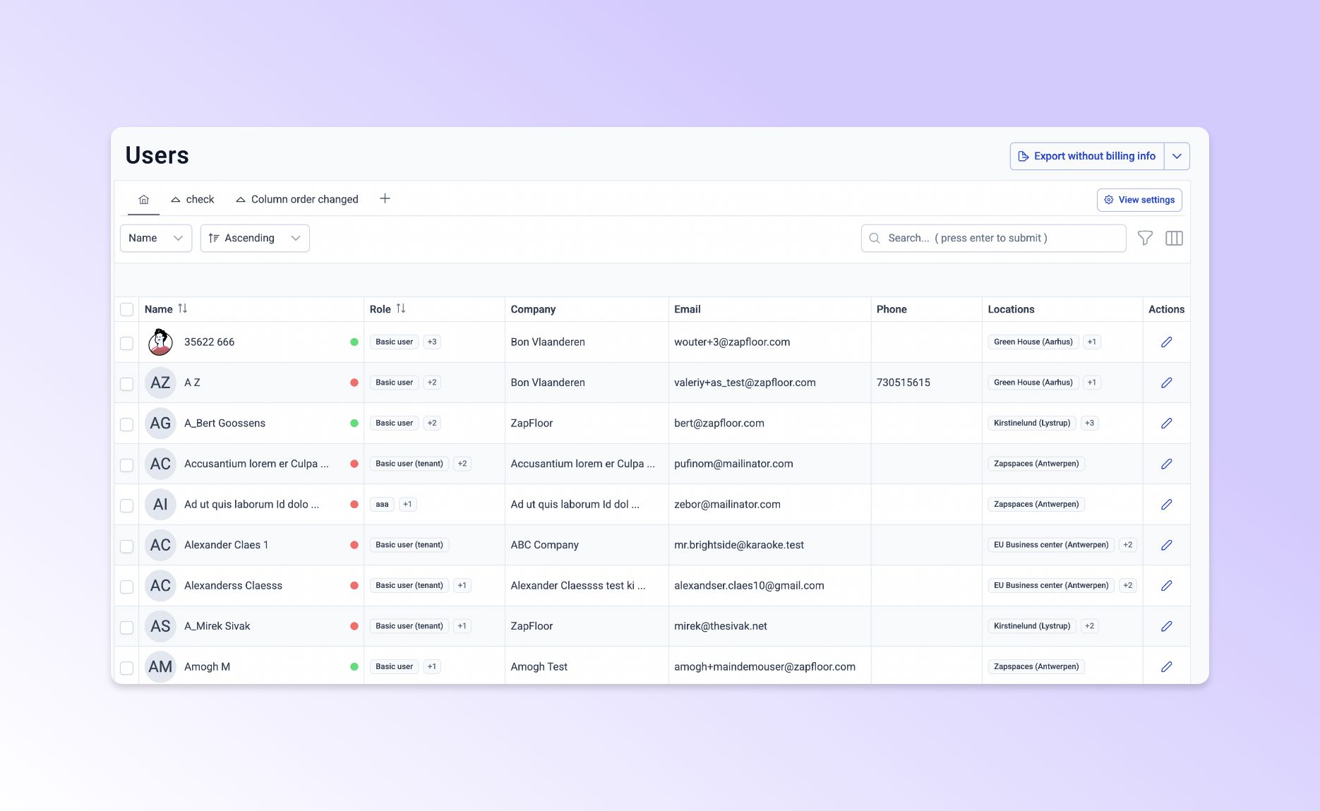1320x811 pixels.
Task: Click the Company column header
Action: [x=533, y=309]
